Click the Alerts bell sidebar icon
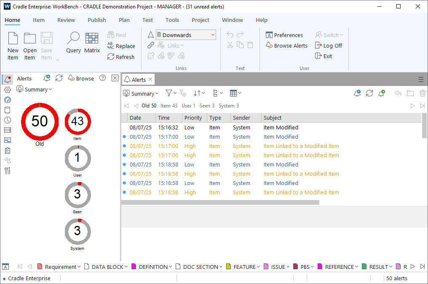 8,80
